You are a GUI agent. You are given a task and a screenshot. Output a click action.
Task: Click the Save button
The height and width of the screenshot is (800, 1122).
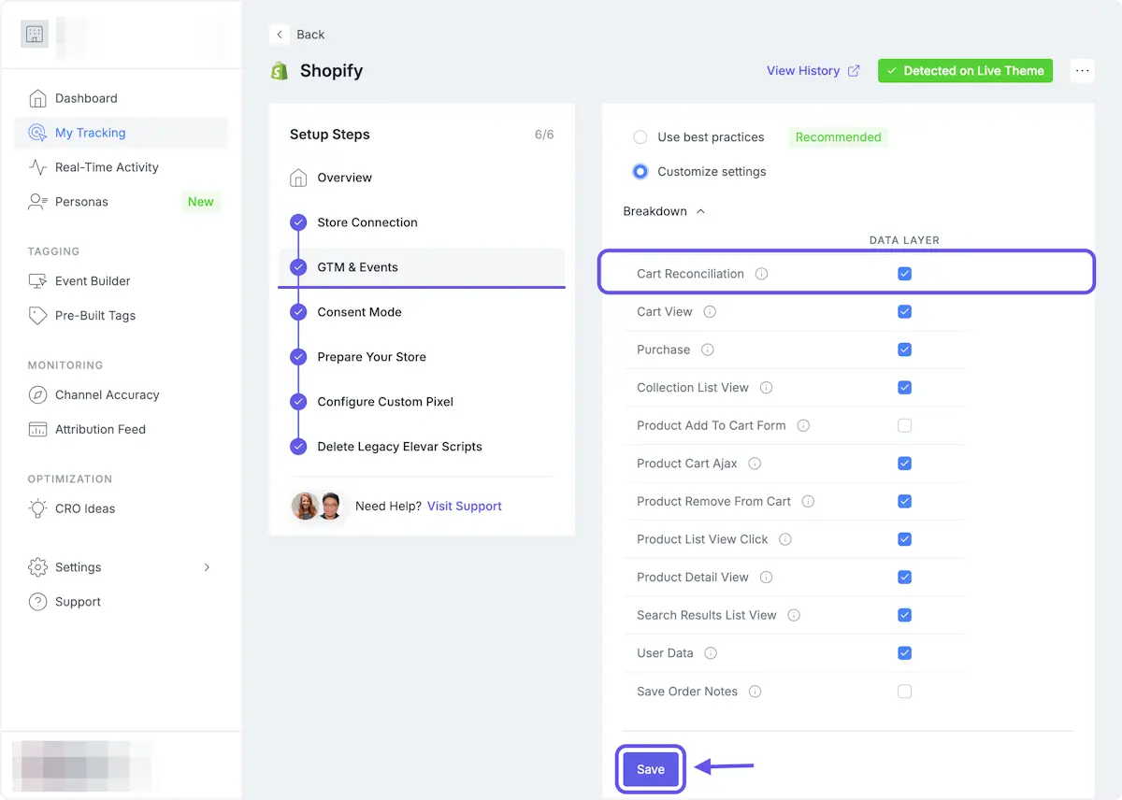[x=651, y=770]
